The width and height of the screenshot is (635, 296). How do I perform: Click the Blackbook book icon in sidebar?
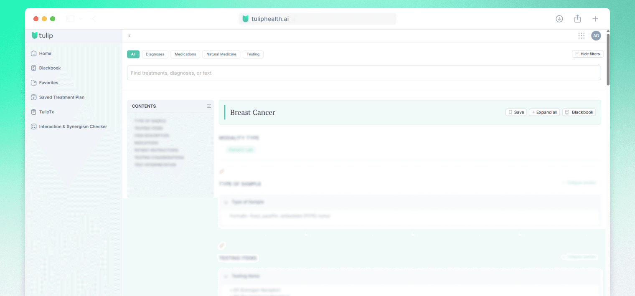click(x=34, y=68)
